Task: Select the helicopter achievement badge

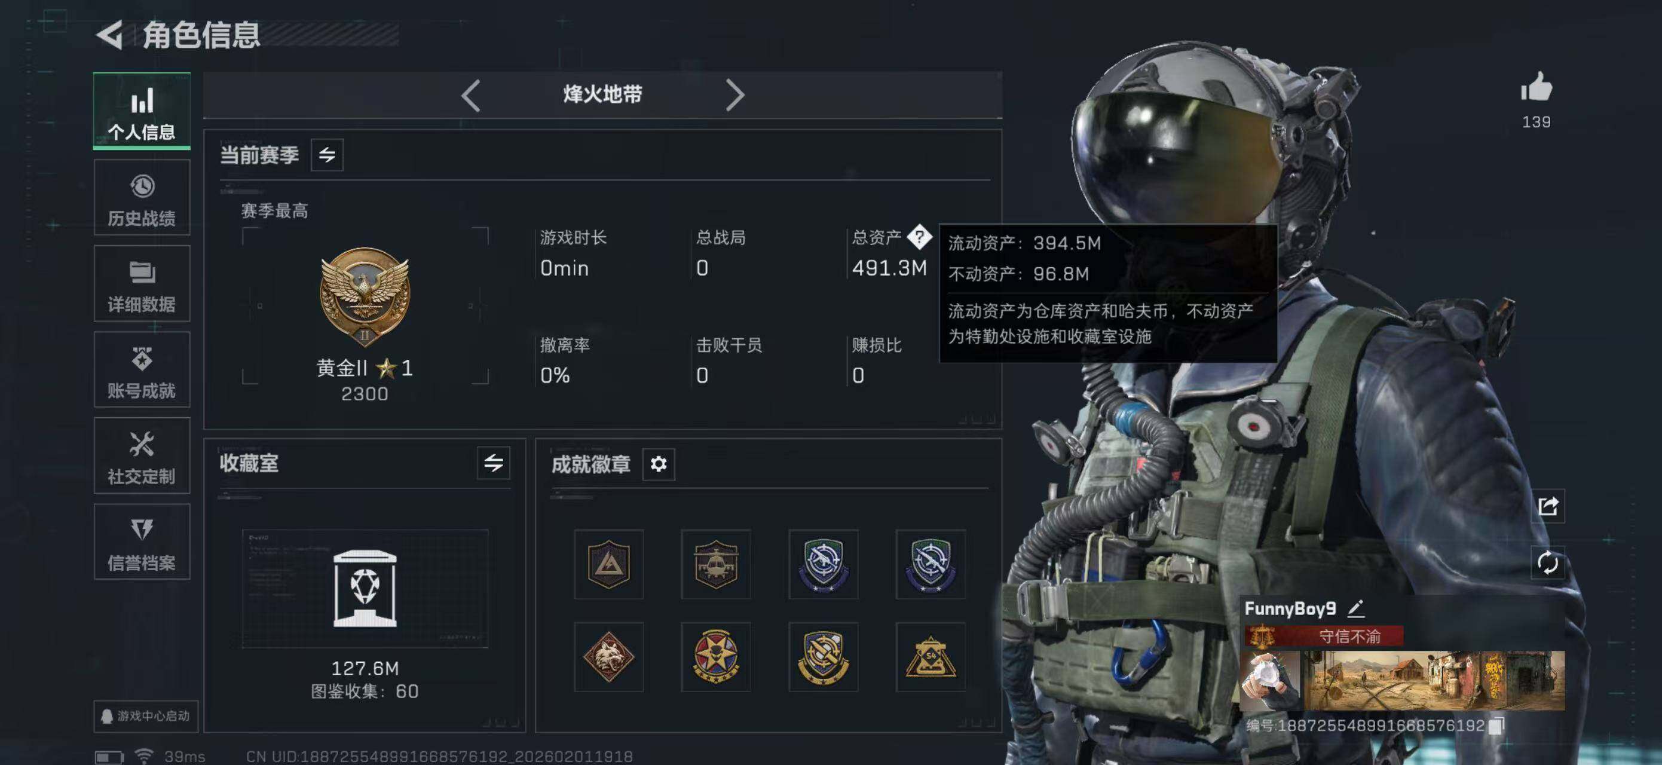Action: [715, 564]
